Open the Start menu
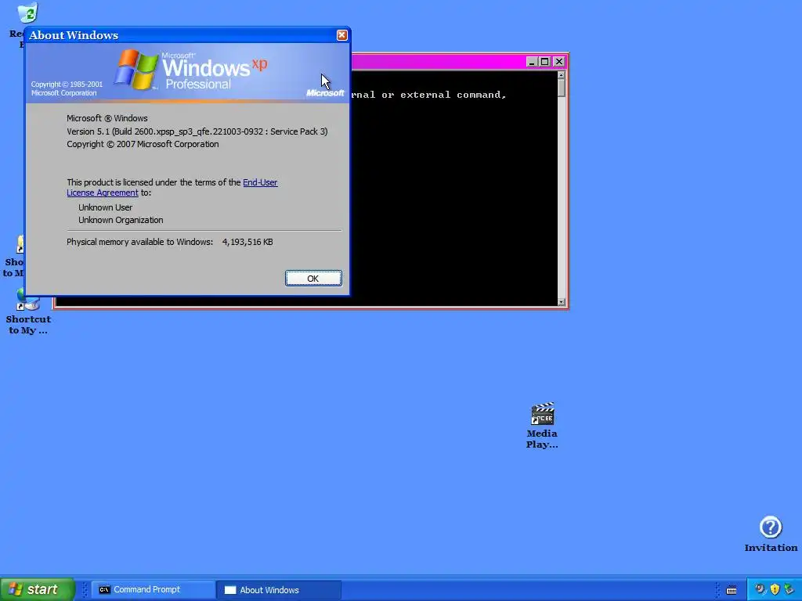Image resolution: width=802 pixels, height=601 pixels. pyautogui.click(x=38, y=589)
